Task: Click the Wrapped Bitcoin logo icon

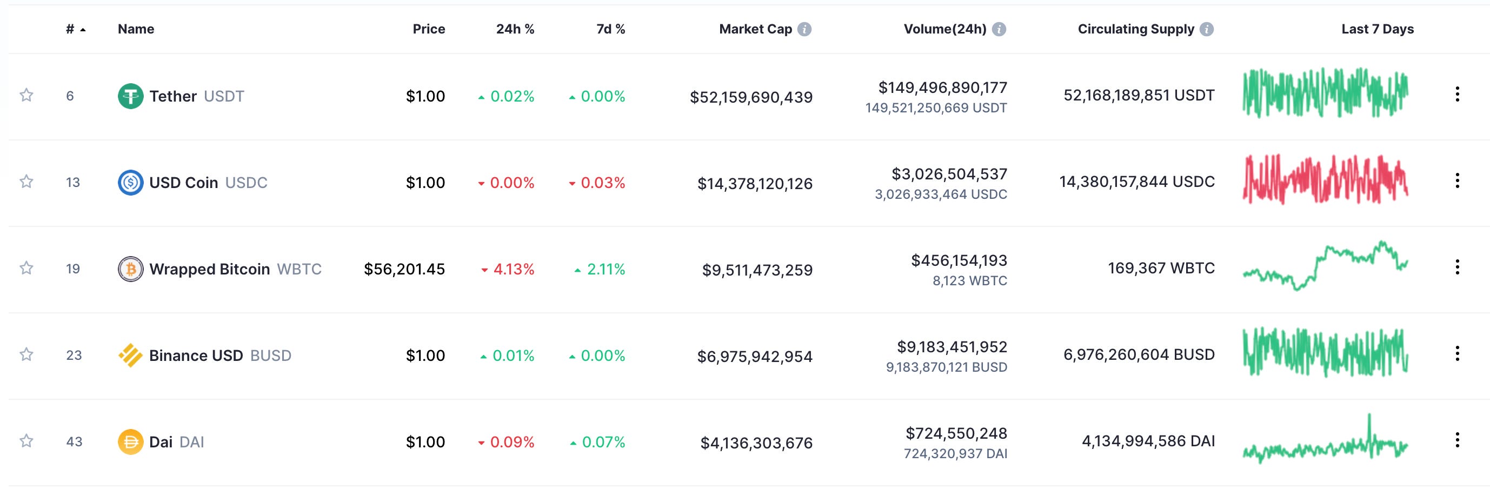Action: pos(131,269)
